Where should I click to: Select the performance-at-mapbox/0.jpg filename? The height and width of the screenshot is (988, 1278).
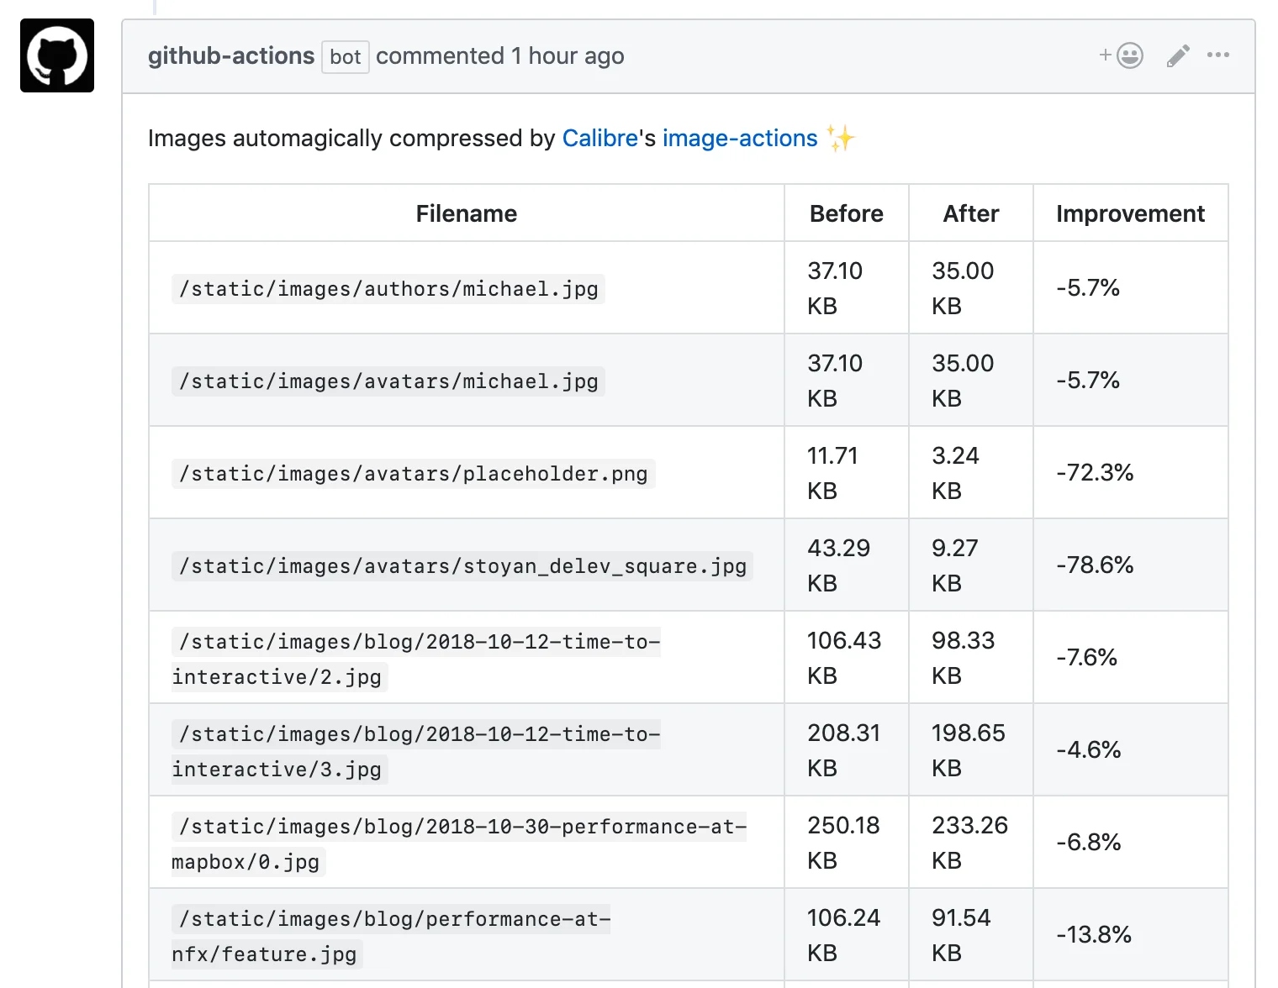[x=459, y=843]
